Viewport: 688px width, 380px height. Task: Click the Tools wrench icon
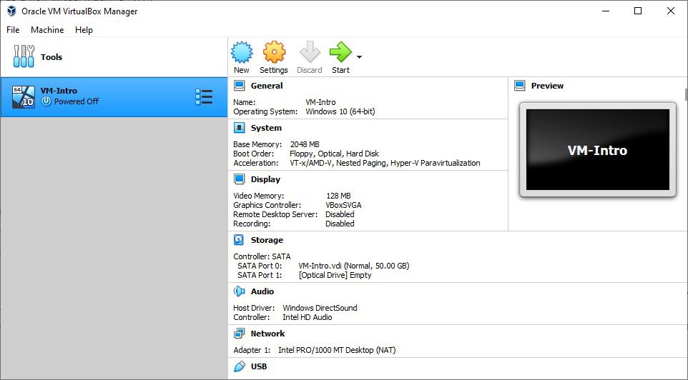point(24,57)
